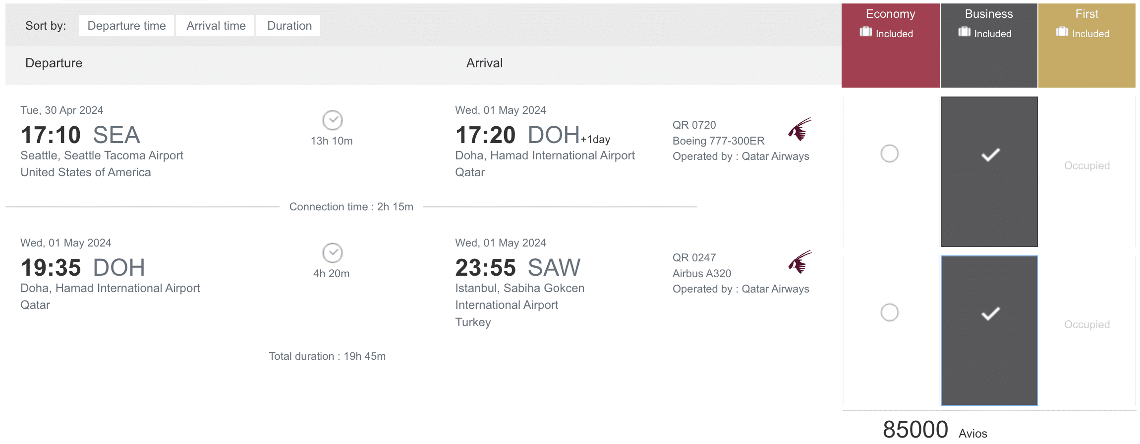The width and height of the screenshot is (1140, 444).
Task: Click the Economy baggage included icon
Action: [865, 32]
